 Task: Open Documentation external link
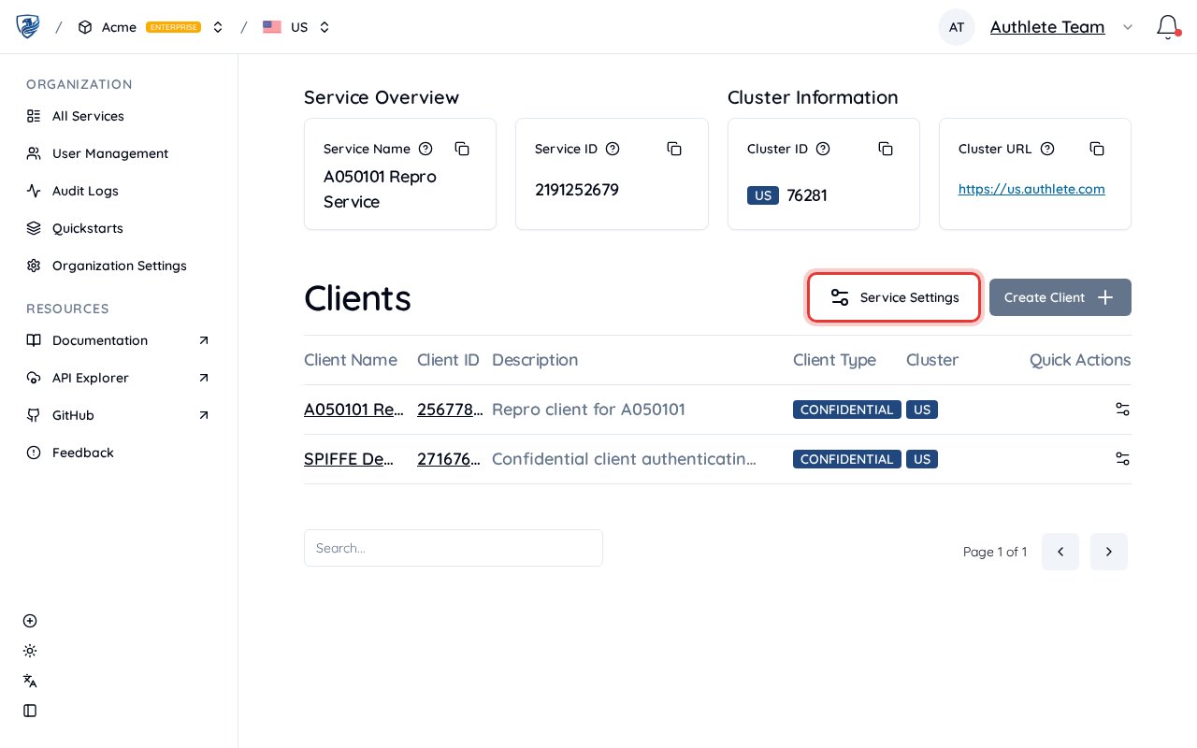tap(119, 340)
